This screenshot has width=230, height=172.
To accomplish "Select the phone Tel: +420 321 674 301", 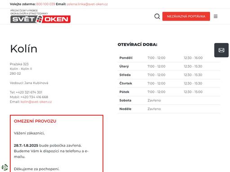I will coord(26,92).
